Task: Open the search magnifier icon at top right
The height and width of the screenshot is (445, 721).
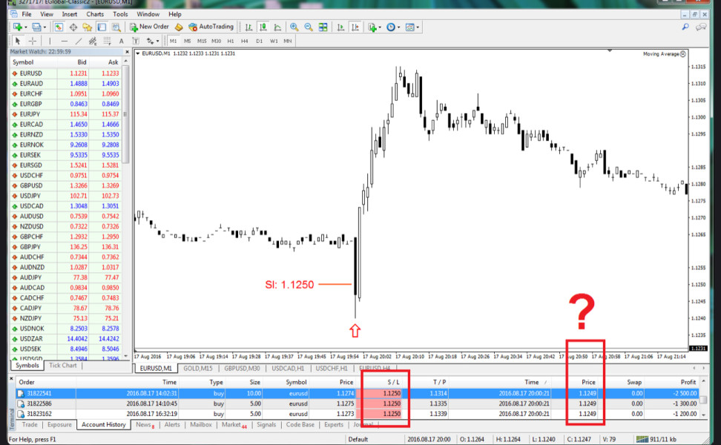Action: pos(685,27)
